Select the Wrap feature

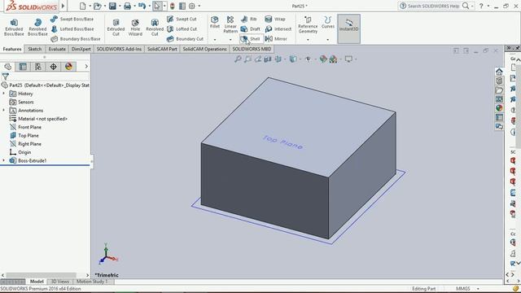click(x=275, y=19)
